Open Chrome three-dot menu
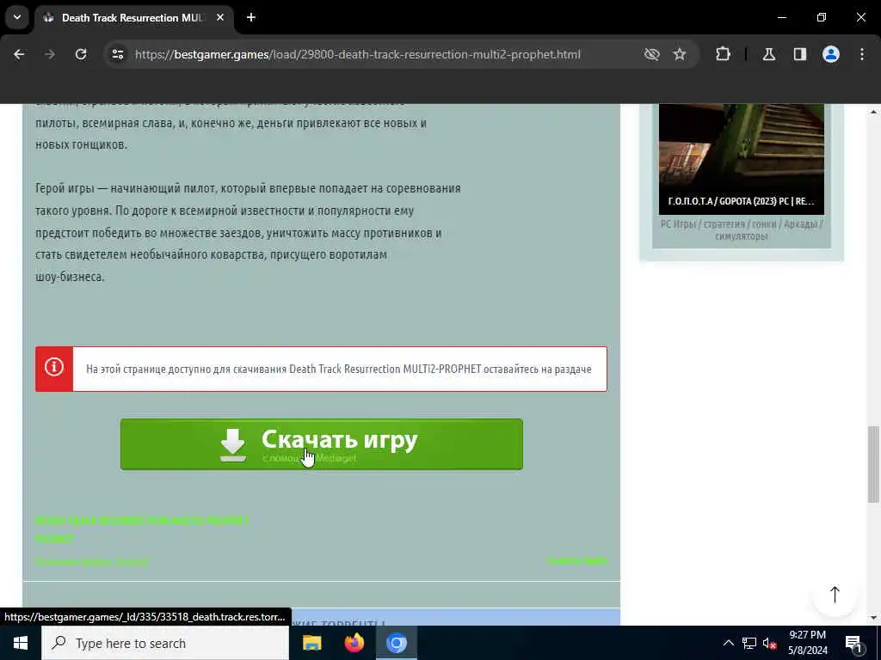Viewport: 881px width, 660px height. (x=862, y=54)
